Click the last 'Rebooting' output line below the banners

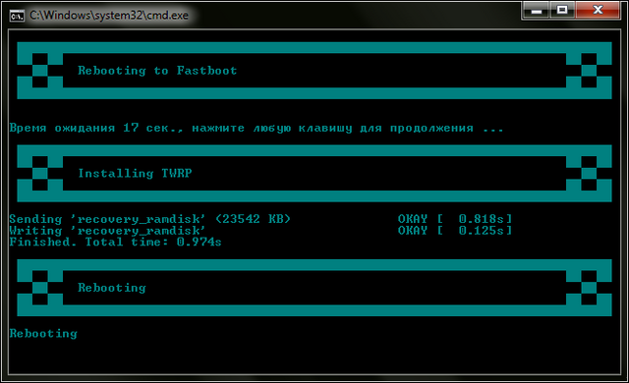[43, 333]
